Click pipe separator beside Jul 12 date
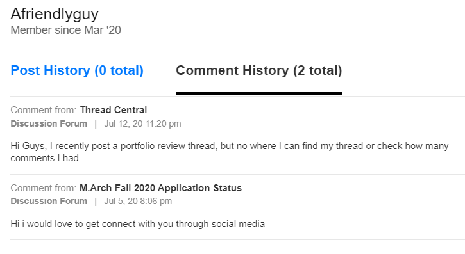465x254 pixels. (96, 124)
